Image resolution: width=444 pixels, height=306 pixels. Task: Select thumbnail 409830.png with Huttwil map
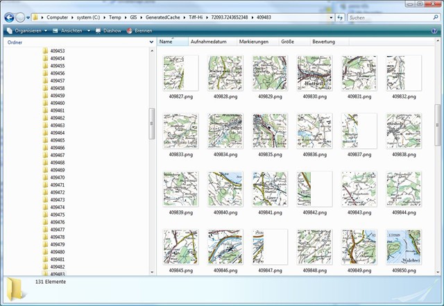tap(314, 73)
